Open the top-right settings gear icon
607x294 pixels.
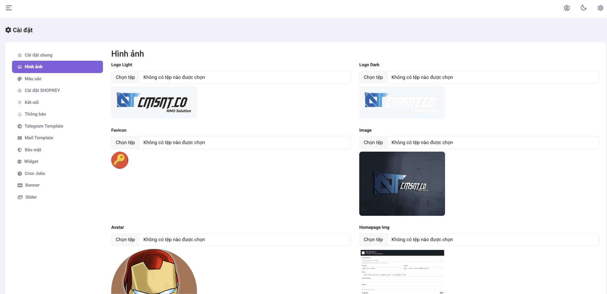pos(600,8)
